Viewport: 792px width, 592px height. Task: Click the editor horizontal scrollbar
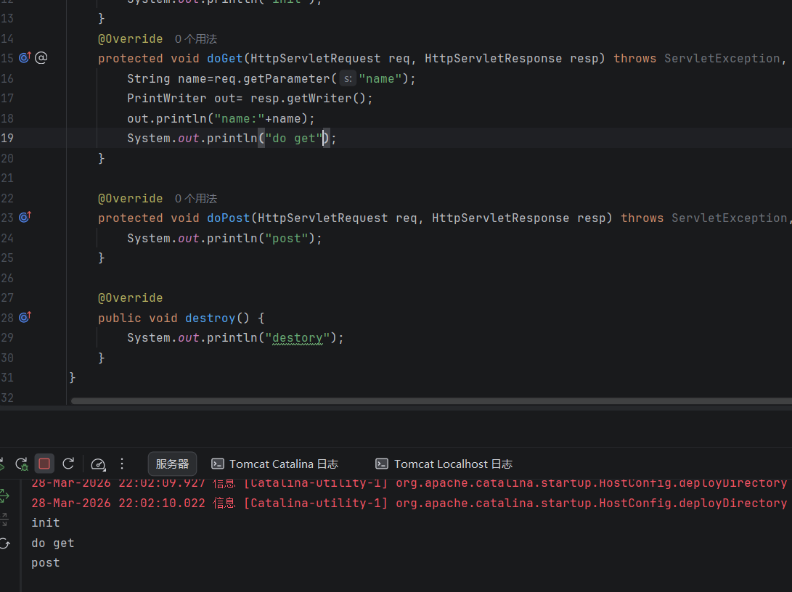pos(431,401)
